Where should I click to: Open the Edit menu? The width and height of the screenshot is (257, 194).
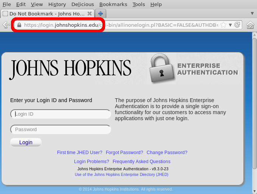(x=21, y=5)
